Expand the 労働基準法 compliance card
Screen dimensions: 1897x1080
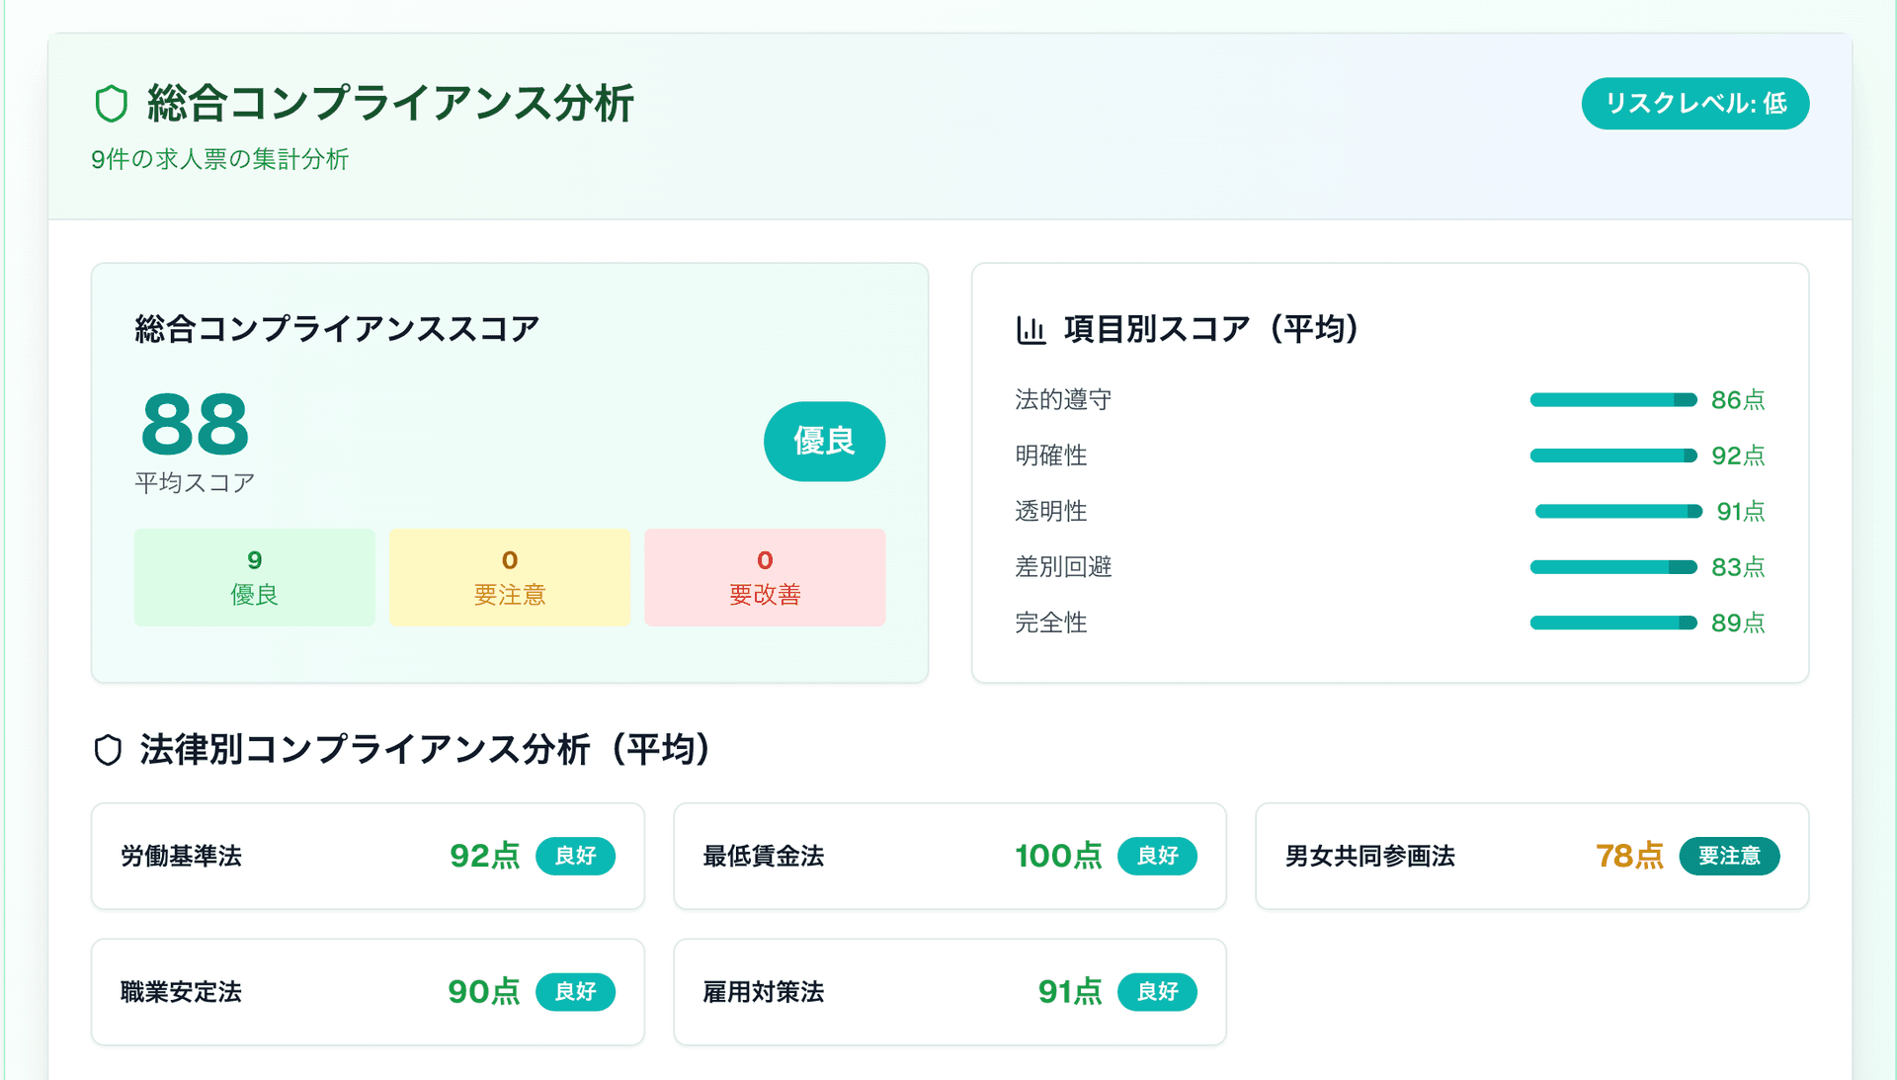point(367,857)
